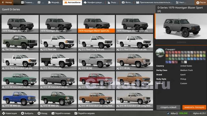Click the Перейти вправо right bumper hint
207x116 pixels.
coord(84,113)
